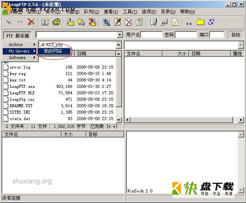Click the disconnect link toolbar icon

coord(20,22)
